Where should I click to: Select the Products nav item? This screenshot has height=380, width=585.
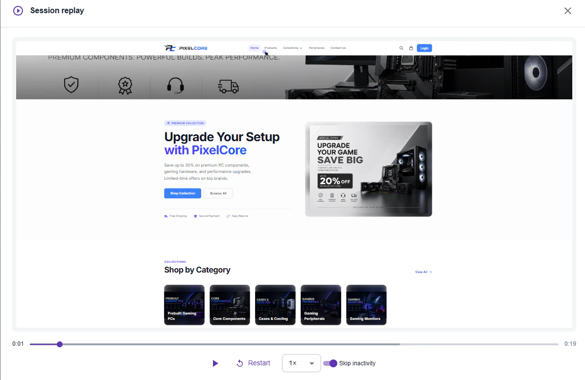271,48
